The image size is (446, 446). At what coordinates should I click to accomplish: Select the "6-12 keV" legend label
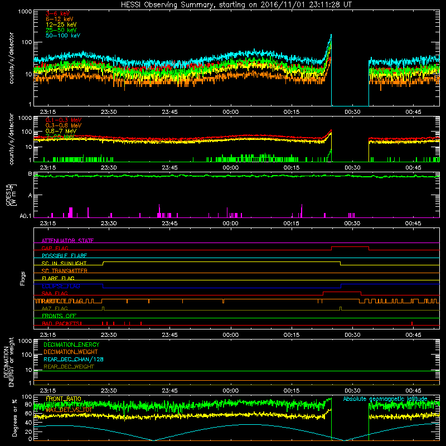(60, 19)
